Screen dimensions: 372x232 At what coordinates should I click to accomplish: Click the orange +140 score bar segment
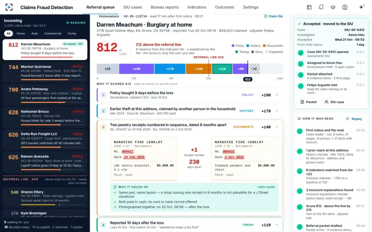[199, 69]
